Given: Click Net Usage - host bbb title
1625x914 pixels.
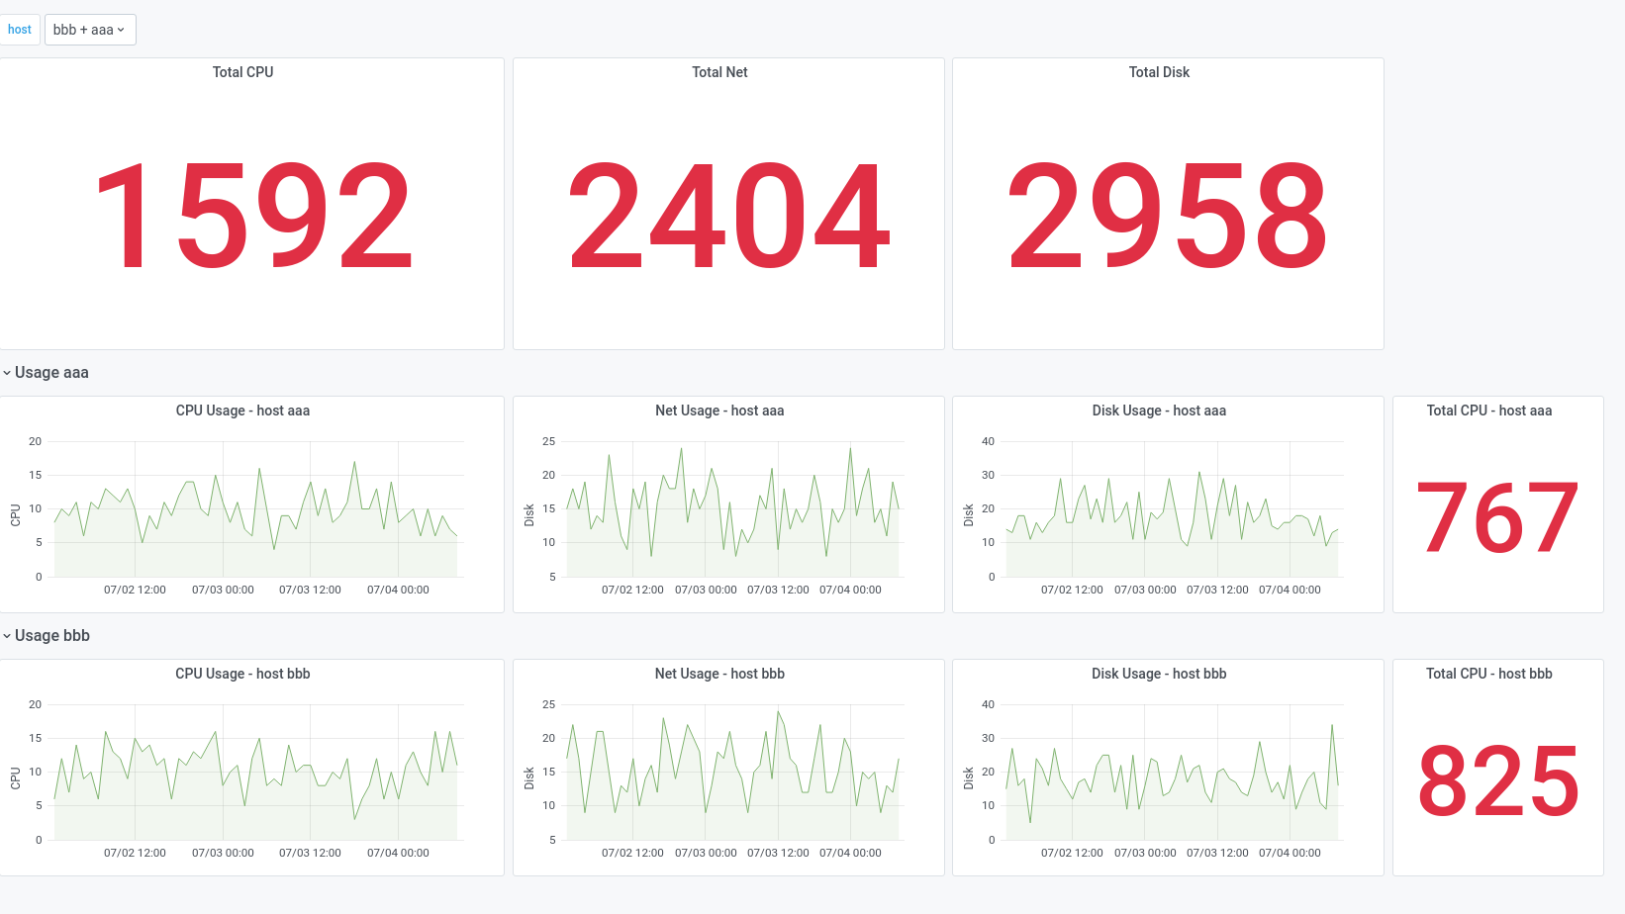Looking at the screenshot, I should tap(719, 674).
